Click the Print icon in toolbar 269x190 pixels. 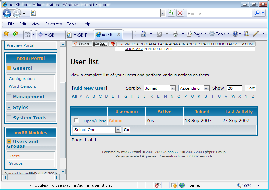[x=175, y=34]
